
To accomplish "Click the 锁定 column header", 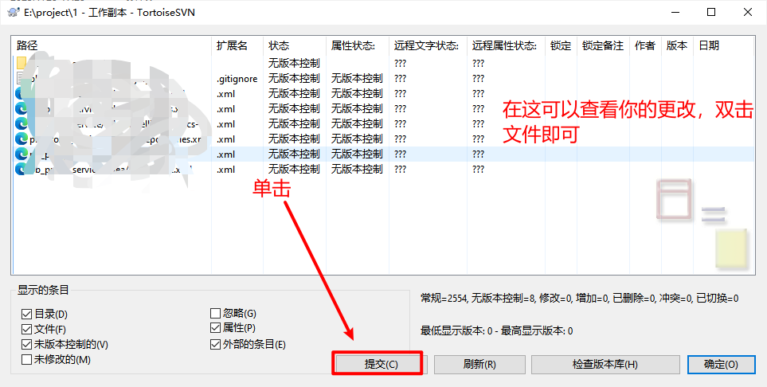I will [x=561, y=45].
